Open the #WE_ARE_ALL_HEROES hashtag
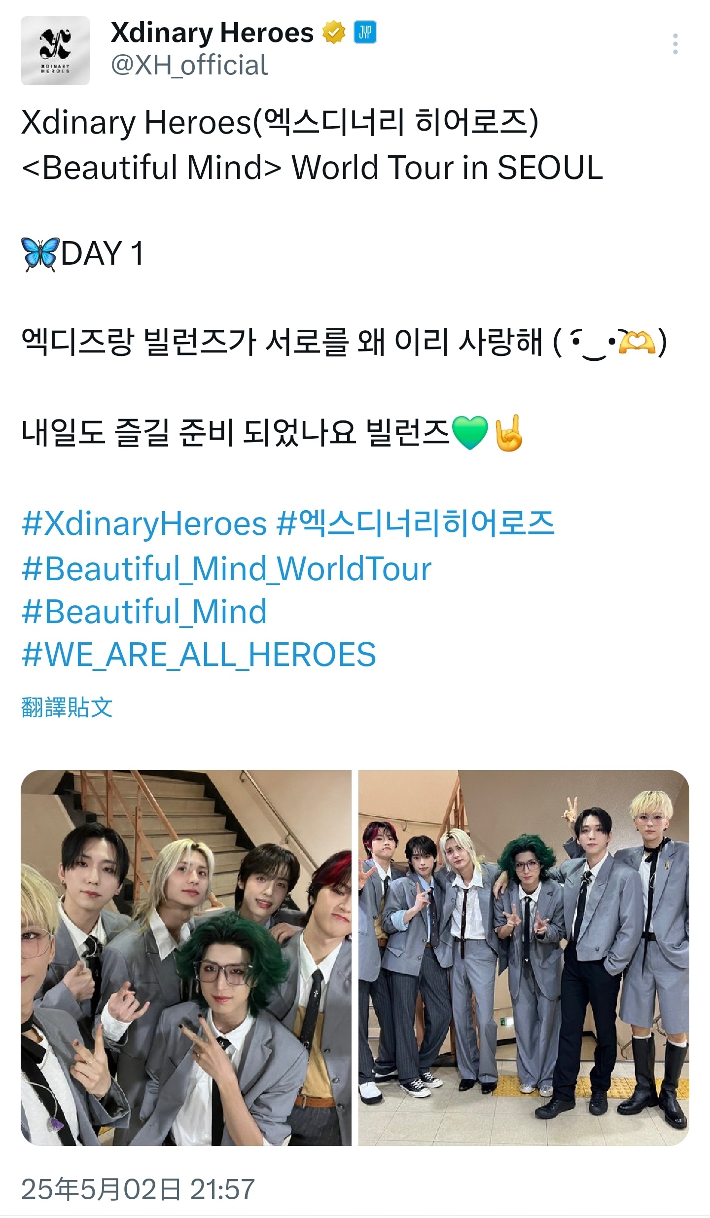This screenshot has width=710, height=1218. (x=199, y=655)
